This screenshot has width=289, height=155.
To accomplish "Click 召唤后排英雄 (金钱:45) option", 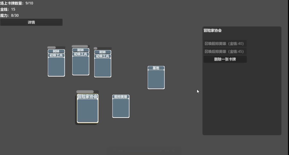I will point(225,51).
